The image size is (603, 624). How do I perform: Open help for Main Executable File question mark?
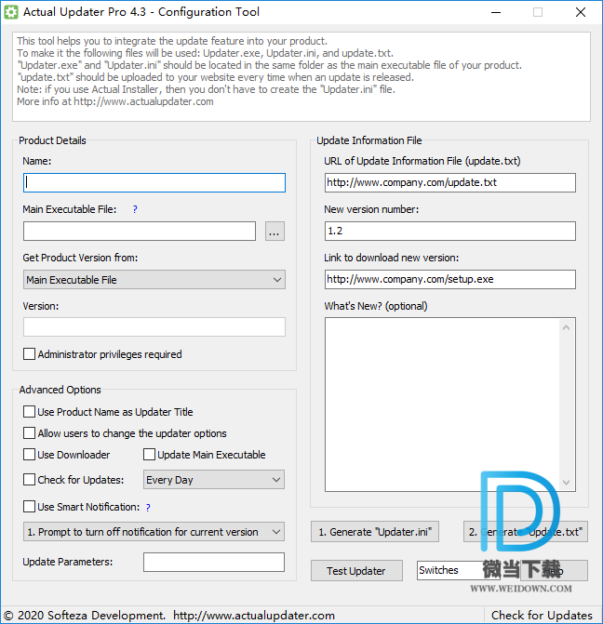click(x=135, y=209)
